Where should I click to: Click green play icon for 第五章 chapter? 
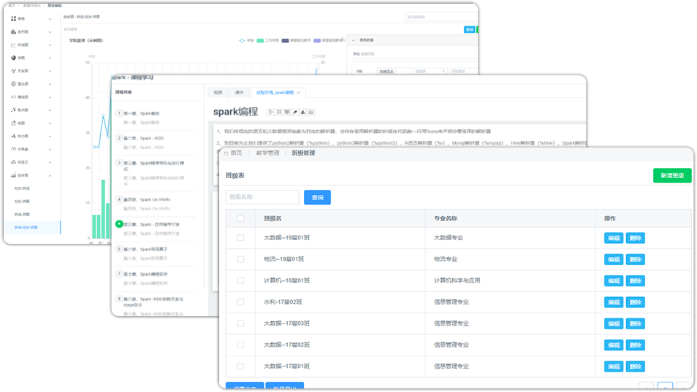[119, 224]
